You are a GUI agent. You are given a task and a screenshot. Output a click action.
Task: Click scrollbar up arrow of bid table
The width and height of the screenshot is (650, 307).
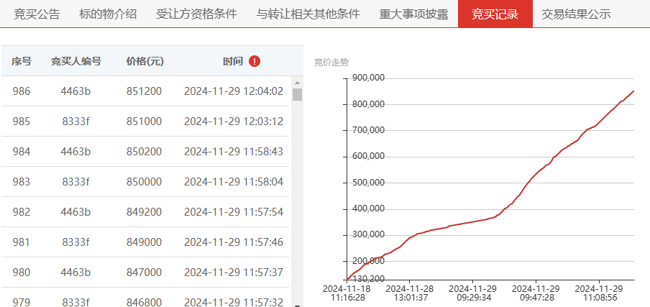(x=297, y=82)
